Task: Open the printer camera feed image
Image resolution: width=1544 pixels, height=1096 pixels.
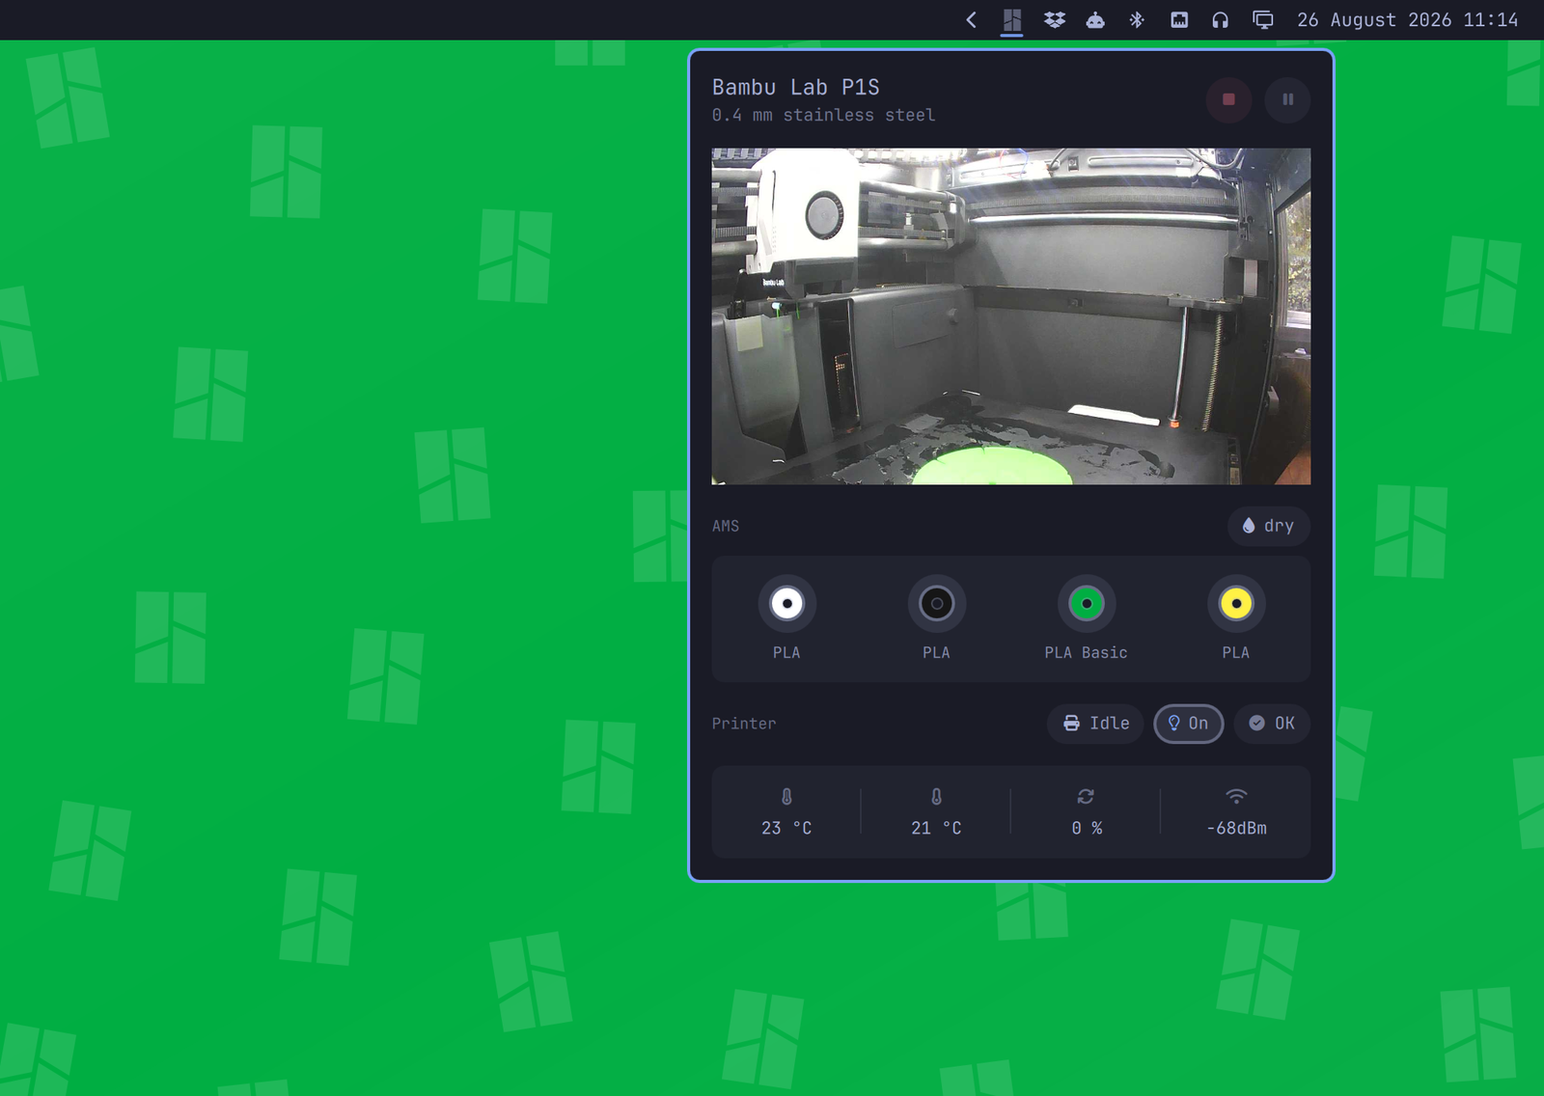Action: point(1011,316)
